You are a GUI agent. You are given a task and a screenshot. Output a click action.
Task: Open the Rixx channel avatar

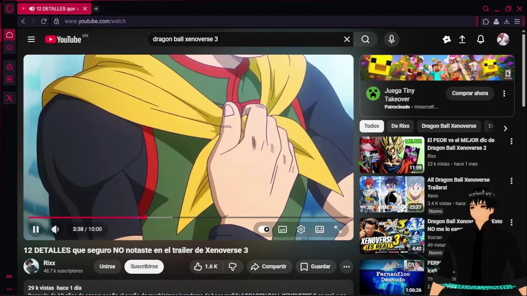[31, 266]
